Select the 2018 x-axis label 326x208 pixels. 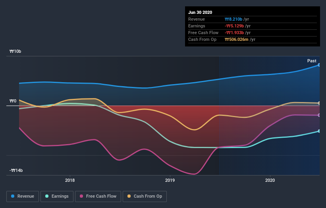click(70, 180)
